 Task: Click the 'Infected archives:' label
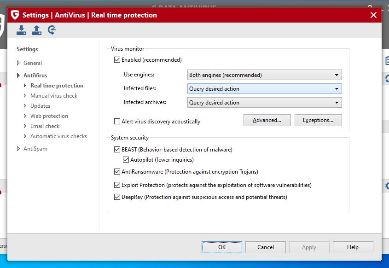coord(145,102)
